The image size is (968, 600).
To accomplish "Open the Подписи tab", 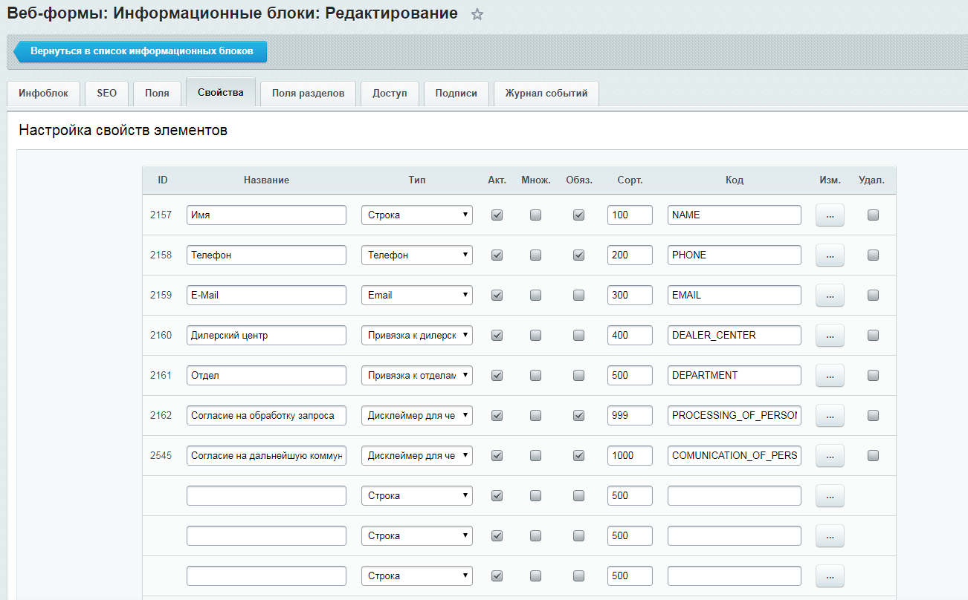I will (x=456, y=94).
